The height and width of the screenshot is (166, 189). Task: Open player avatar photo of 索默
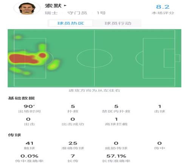point(27,8)
